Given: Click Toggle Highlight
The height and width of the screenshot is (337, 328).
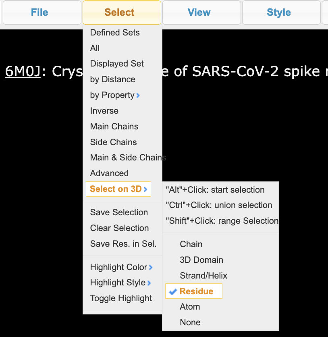Looking at the screenshot, I should tap(121, 299).
